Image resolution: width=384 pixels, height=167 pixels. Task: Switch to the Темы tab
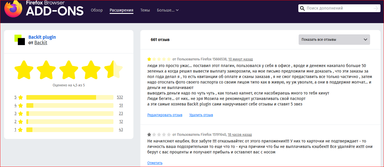(x=145, y=10)
